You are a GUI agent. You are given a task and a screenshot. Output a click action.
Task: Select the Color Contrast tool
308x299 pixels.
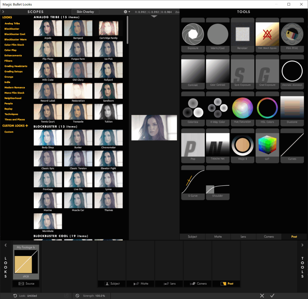(218, 72)
